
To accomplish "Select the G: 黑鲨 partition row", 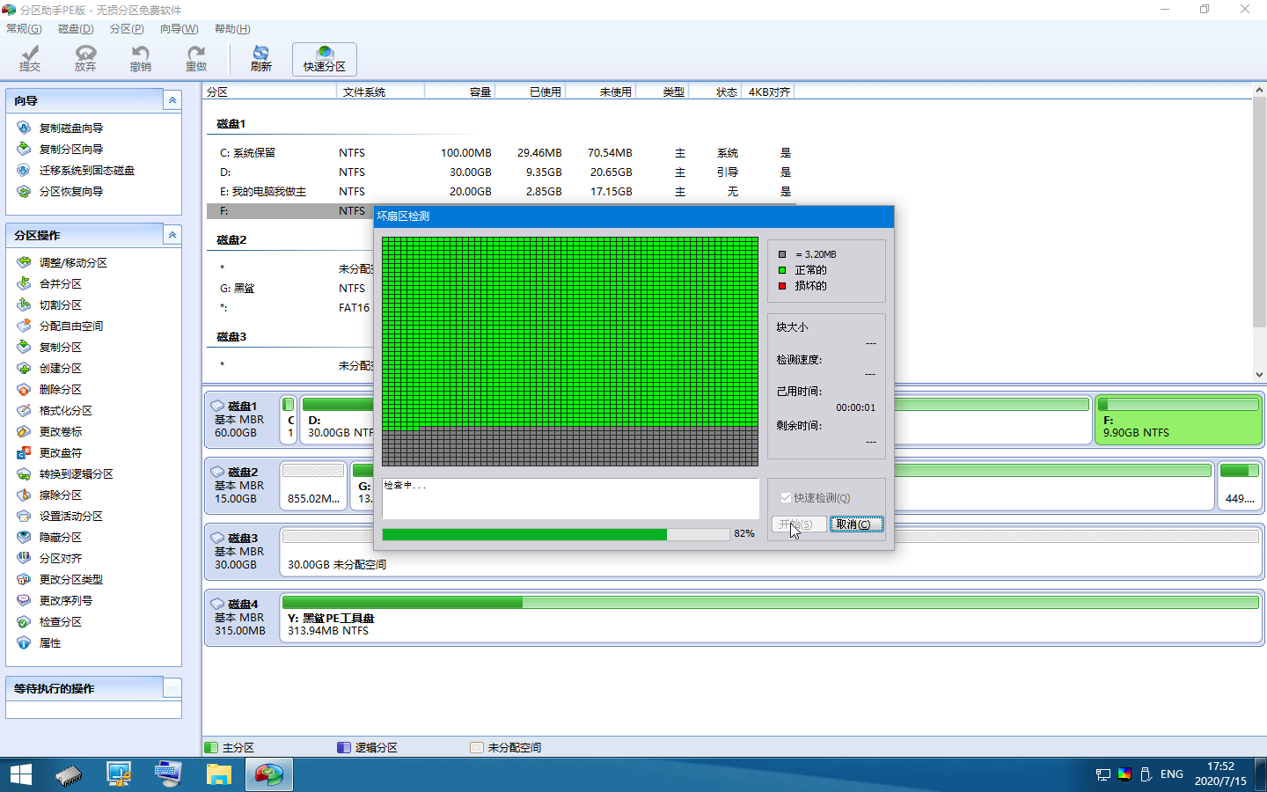I will pos(290,289).
